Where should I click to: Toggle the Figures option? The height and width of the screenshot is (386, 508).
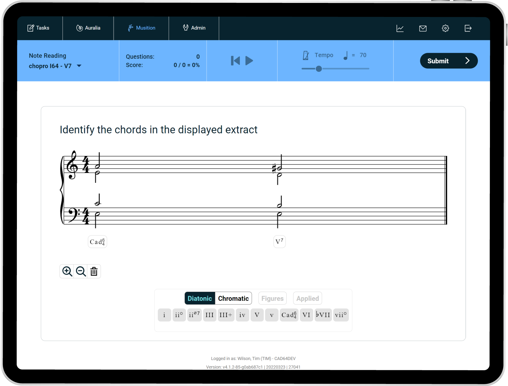272,298
